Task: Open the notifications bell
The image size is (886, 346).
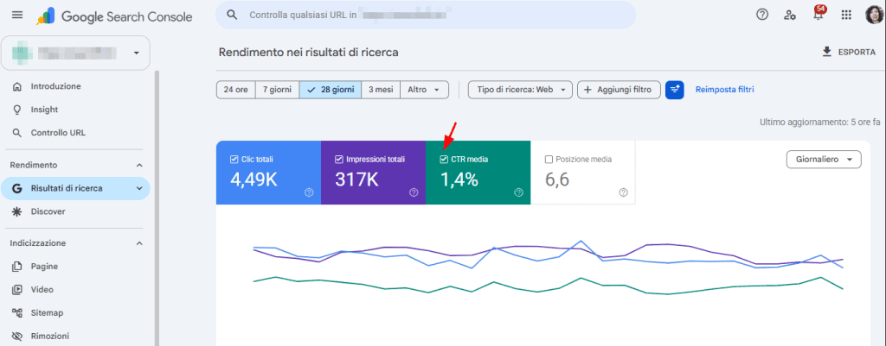Action: pyautogui.click(x=819, y=15)
